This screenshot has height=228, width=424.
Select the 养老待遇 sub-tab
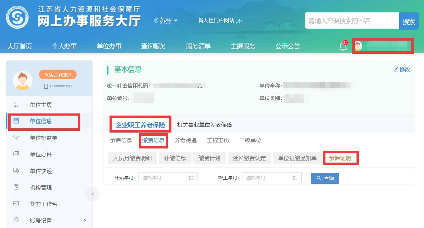(185, 140)
